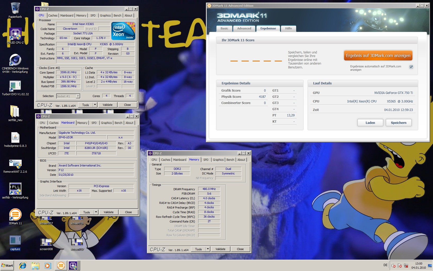Switch to 3DMark 11 taskbar button
The image size is (433, 271).
point(61,265)
